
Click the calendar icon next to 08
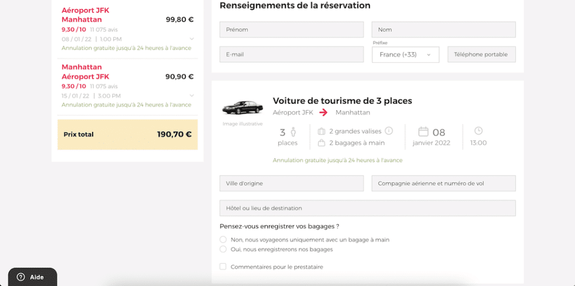tap(423, 132)
